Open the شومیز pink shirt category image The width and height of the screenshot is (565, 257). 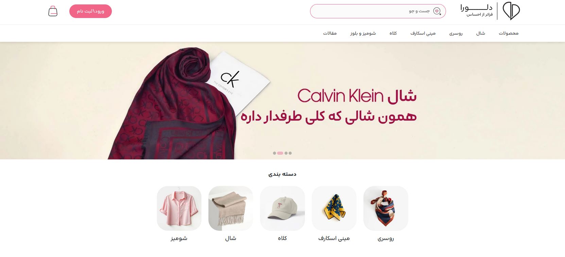(179, 208)
